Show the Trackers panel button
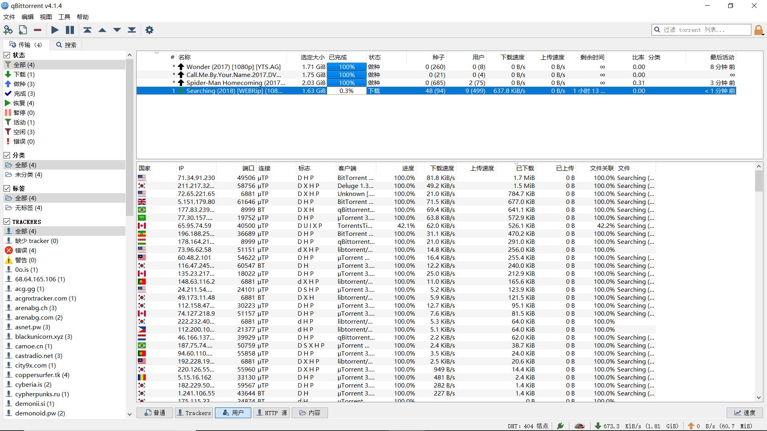The image size is (767, 431). click(194, 413)
